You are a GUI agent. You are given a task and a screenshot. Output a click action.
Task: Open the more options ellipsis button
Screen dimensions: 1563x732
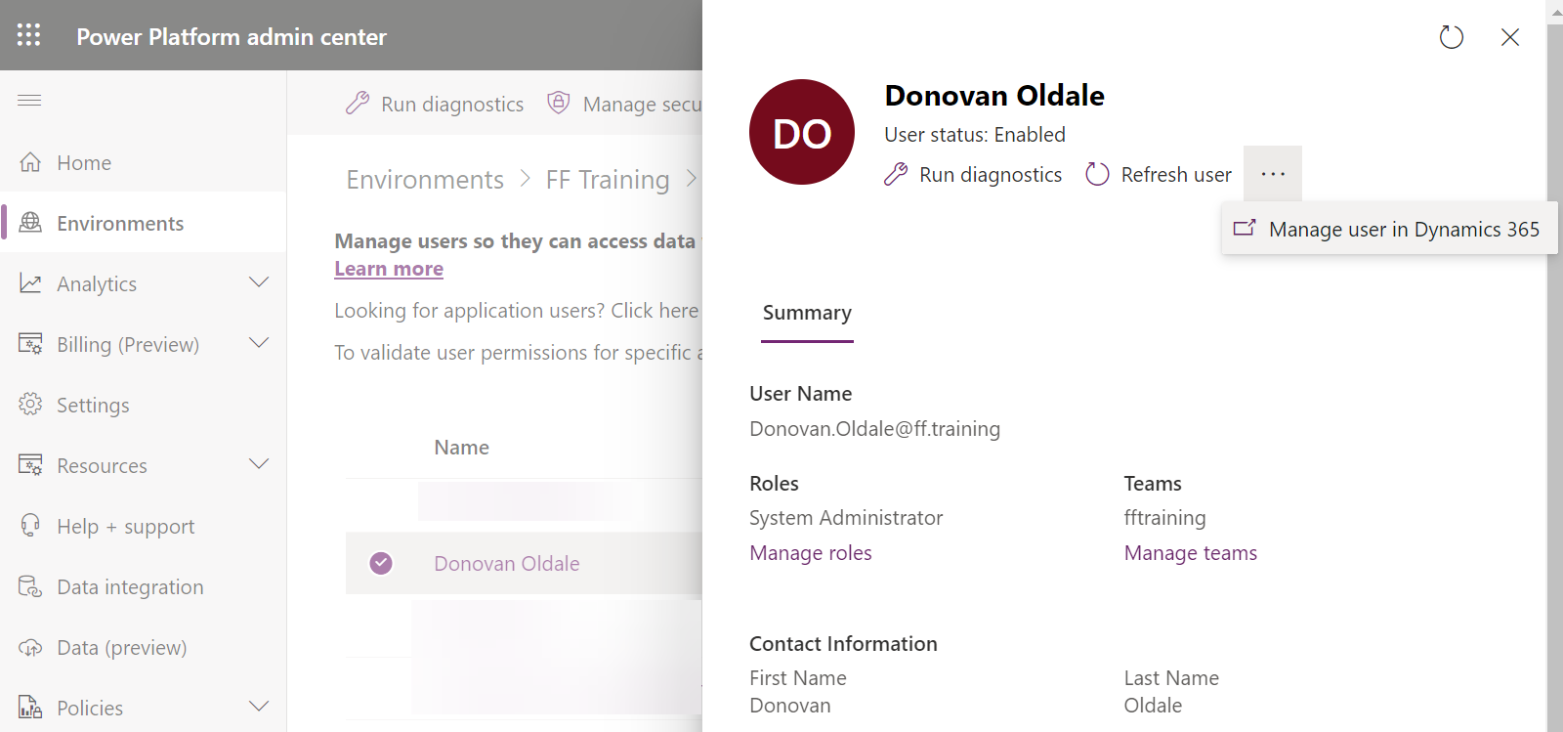click(x=1272, y=174)
